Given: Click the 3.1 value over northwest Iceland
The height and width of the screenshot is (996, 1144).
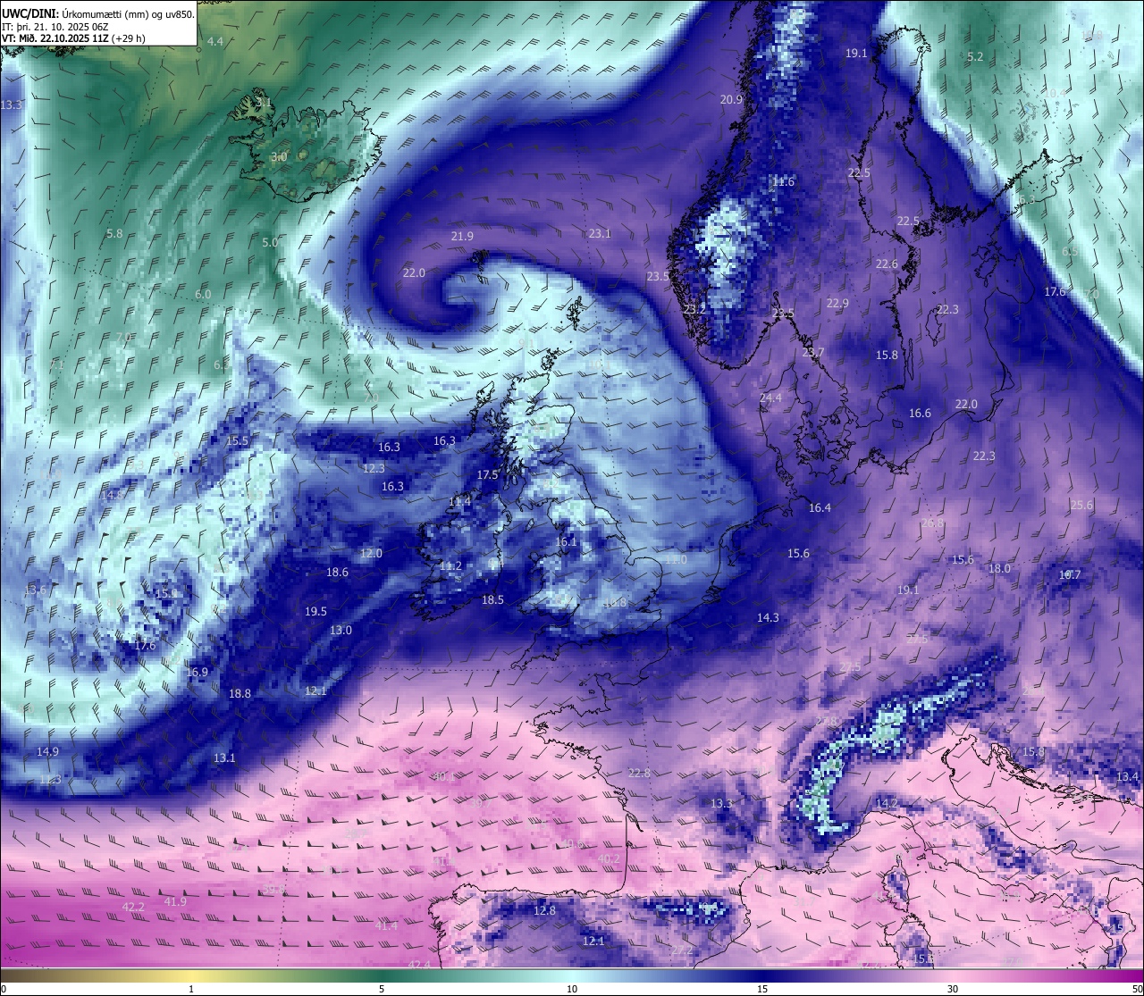Looking at the screenshot, I should click(264, 103).
